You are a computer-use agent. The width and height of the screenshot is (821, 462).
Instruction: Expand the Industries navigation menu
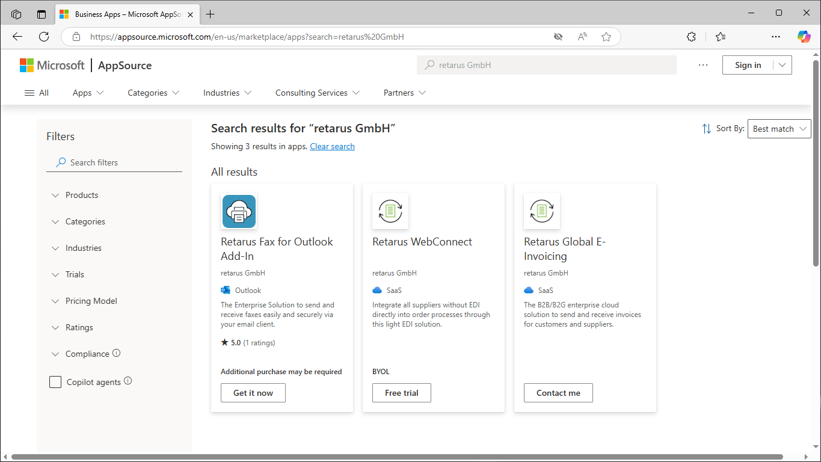(x=227, y=93)
